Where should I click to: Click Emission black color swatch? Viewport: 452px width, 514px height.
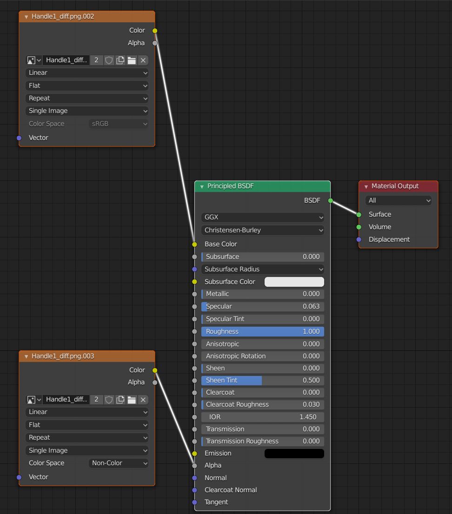click(294, 454)
